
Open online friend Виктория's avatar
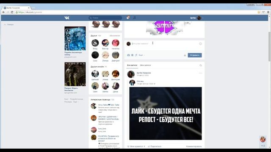click(116, 74)
